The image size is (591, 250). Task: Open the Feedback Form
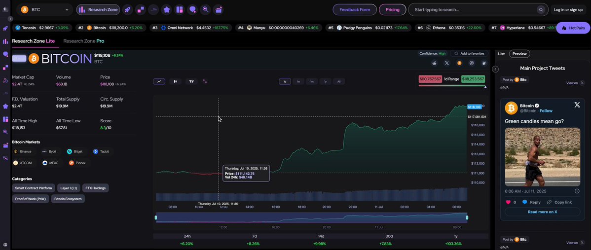coord(355,10)
